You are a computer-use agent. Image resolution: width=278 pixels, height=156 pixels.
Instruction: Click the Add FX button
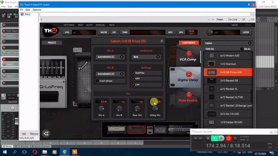24,134
